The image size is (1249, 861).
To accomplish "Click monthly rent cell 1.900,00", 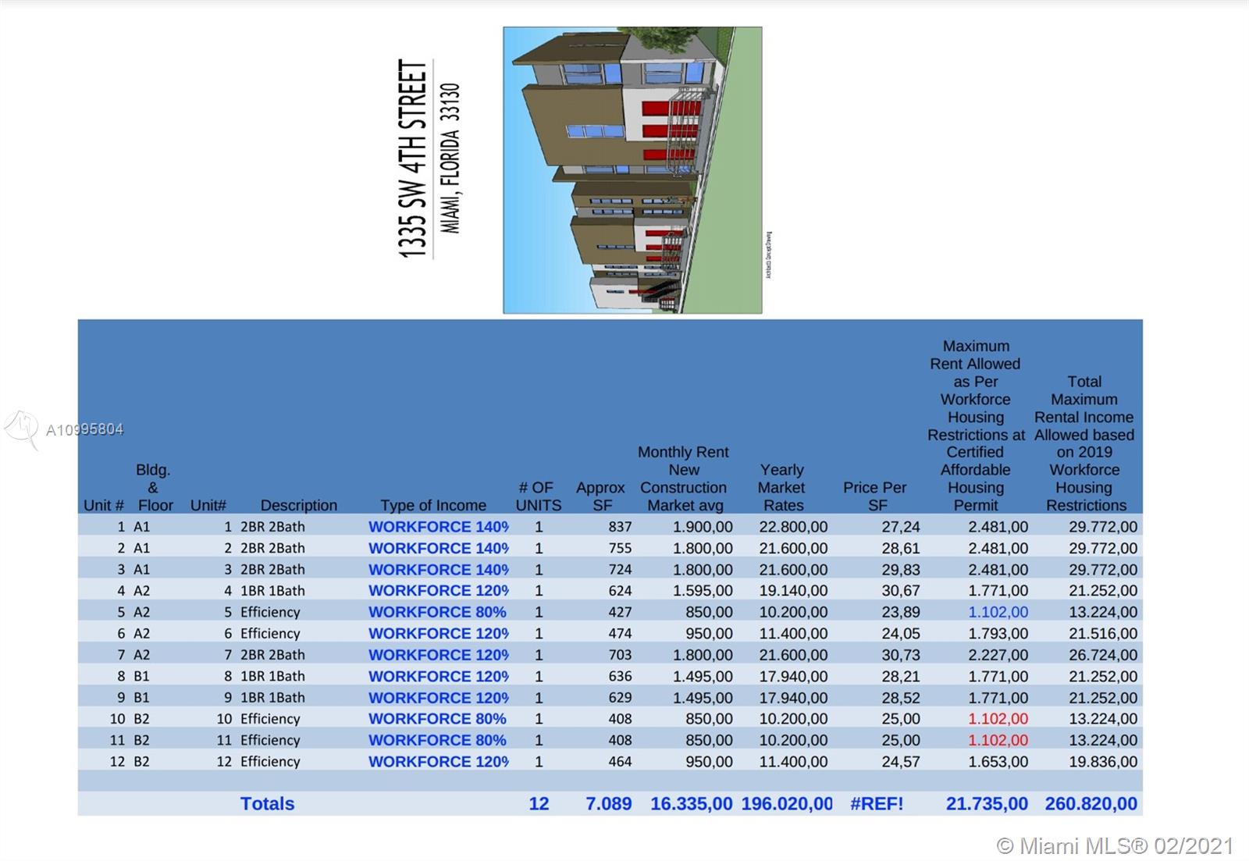I will click(x=703, y=527).
